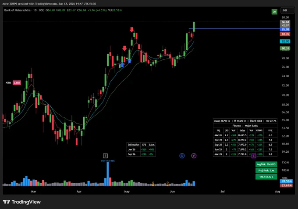The width and height of the screenshot is (298, 209).
Task: Click the listed 2004 value
Action: (x=256, y=121)
